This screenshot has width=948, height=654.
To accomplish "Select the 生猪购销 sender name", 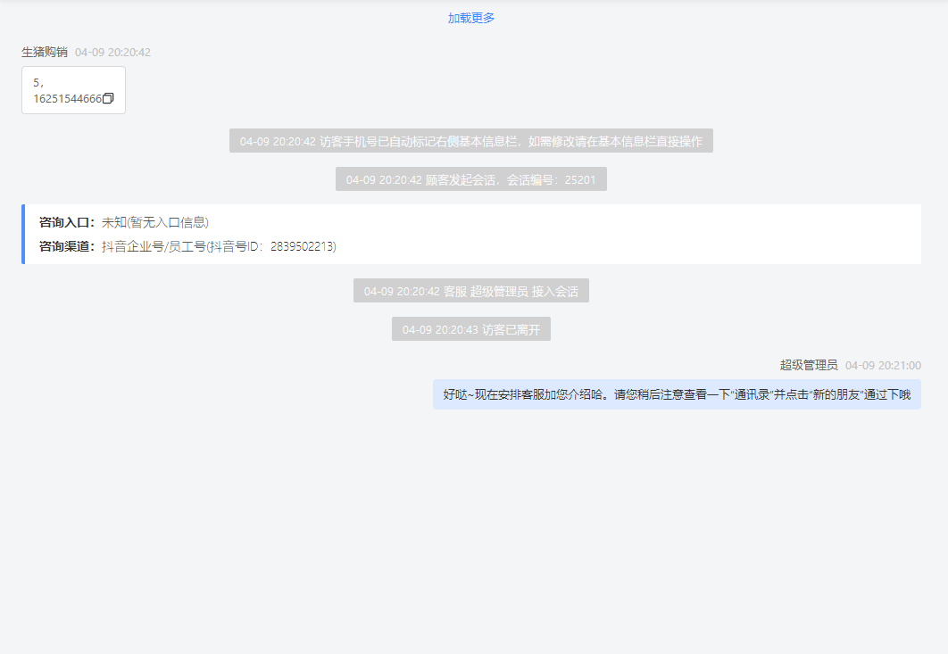I will [x=45, y=52].
